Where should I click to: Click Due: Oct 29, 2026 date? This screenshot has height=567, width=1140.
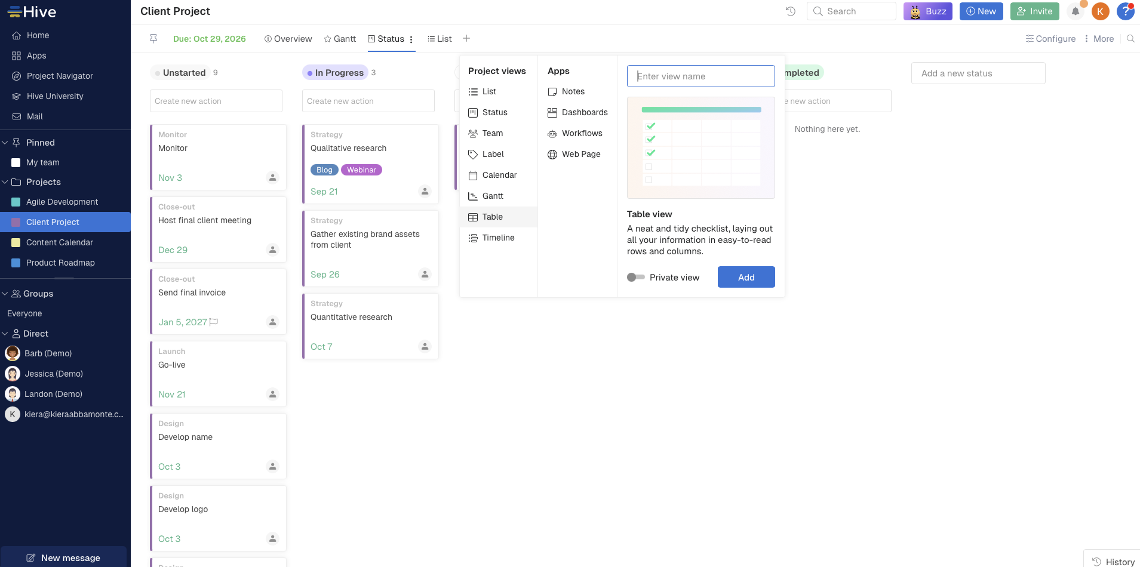pos(210,39)
